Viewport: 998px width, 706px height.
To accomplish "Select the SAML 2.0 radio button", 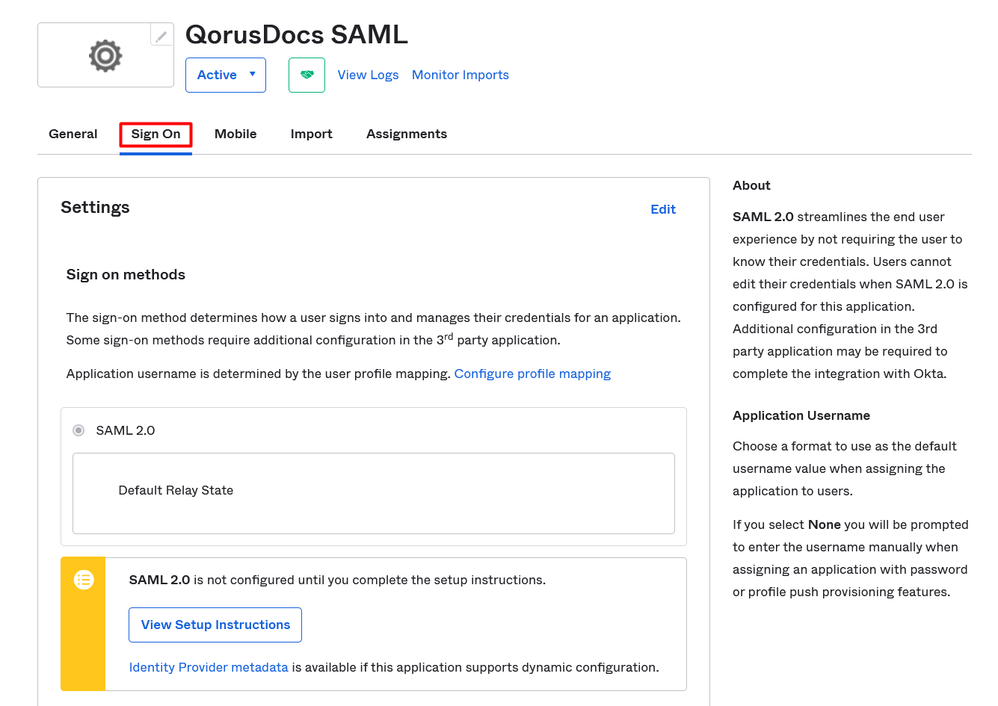I will coord(78,430).
